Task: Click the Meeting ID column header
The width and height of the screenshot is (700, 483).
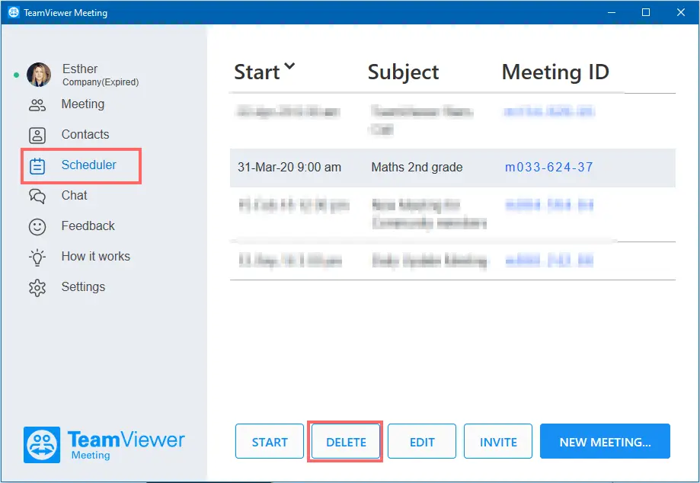Action: 555,72
